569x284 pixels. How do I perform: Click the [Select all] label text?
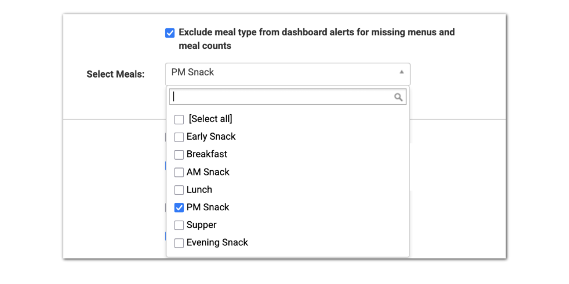[x=210, y=119]
